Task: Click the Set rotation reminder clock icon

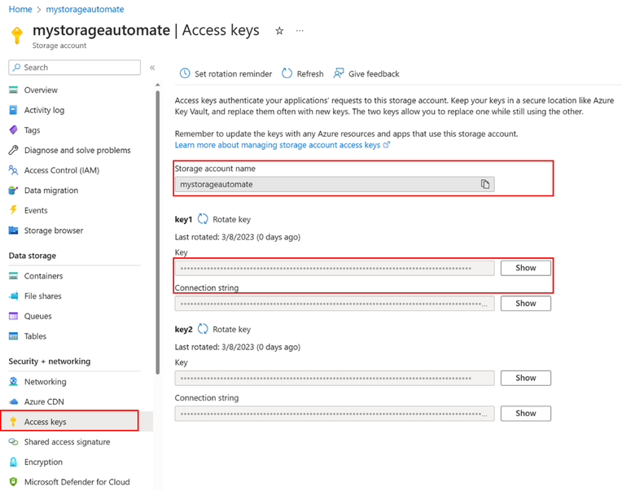Action: (x=185, y=73)
